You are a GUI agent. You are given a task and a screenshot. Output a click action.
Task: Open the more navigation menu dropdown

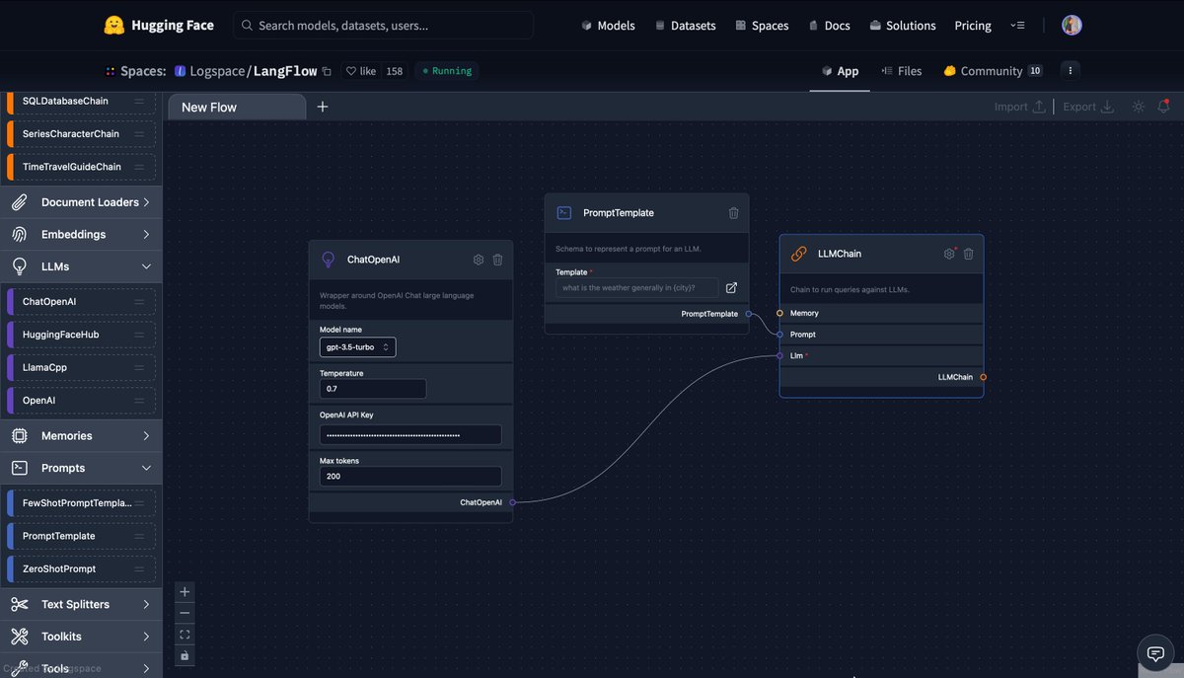(1018, 26)
